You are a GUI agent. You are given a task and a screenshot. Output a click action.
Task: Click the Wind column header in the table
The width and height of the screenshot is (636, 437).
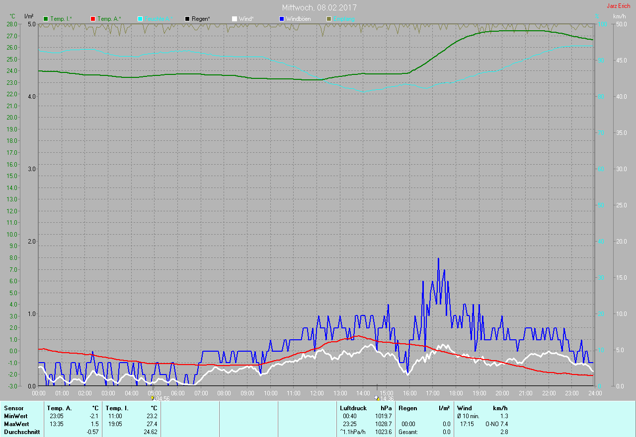pyautogui.click(x=465, y=408)
